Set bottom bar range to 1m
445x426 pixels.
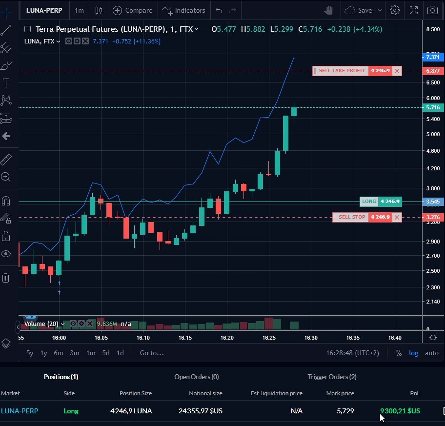tap(91, 353)
